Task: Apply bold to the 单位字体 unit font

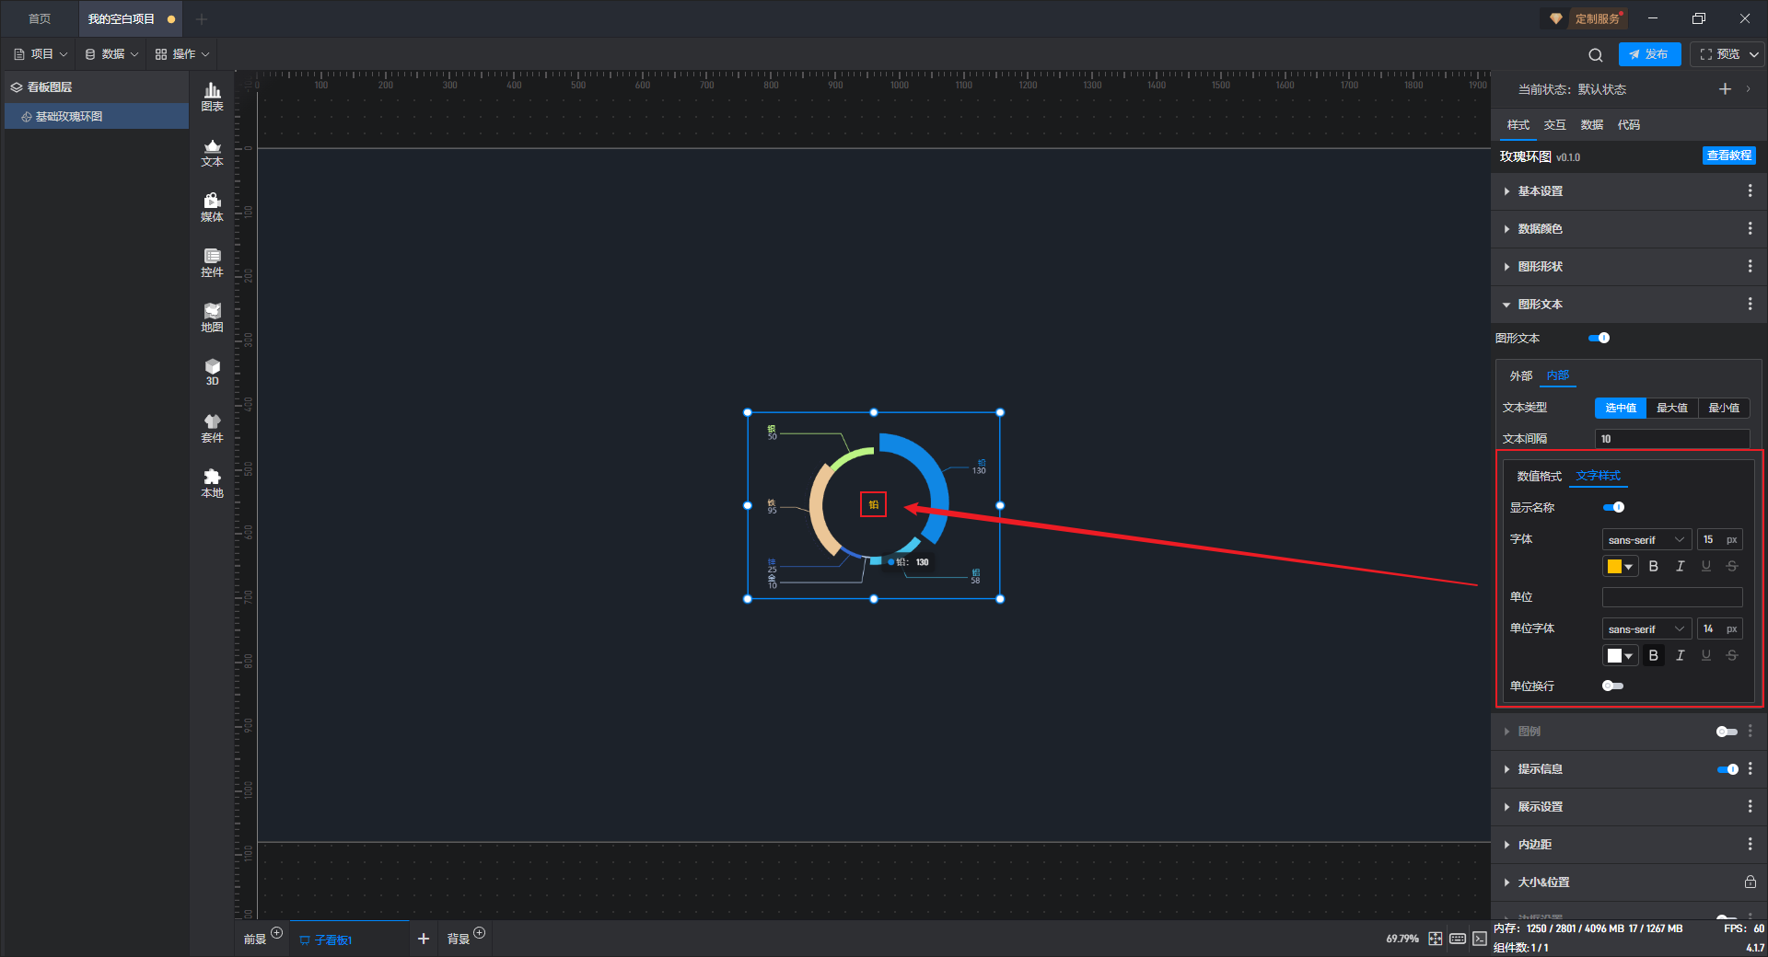Action: [1654, 655]
